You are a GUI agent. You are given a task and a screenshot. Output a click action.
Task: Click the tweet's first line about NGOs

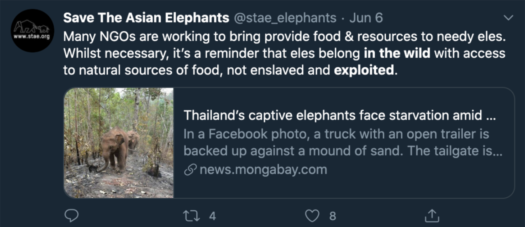point(284,36)
